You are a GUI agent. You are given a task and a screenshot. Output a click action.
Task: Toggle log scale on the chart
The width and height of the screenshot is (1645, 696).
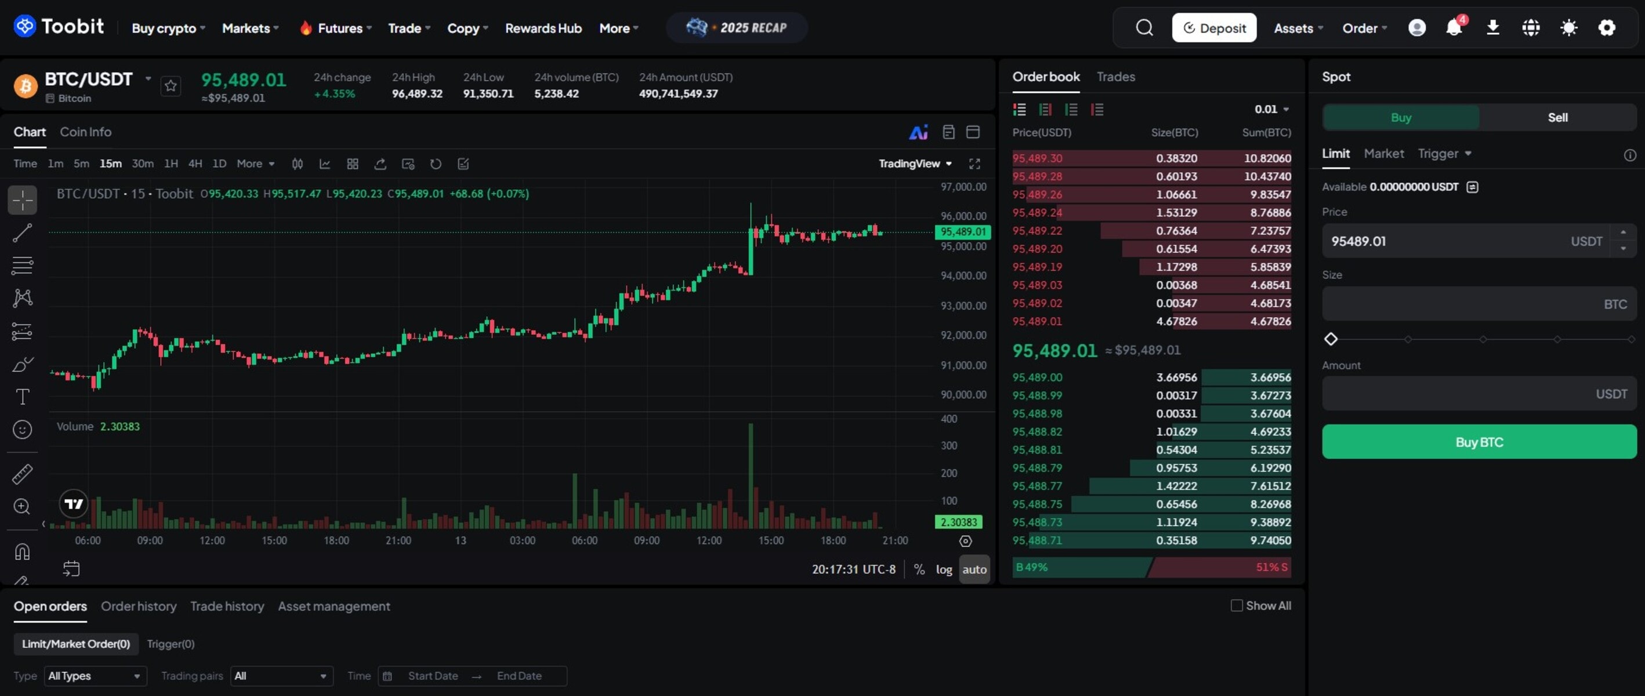[944, 569]
